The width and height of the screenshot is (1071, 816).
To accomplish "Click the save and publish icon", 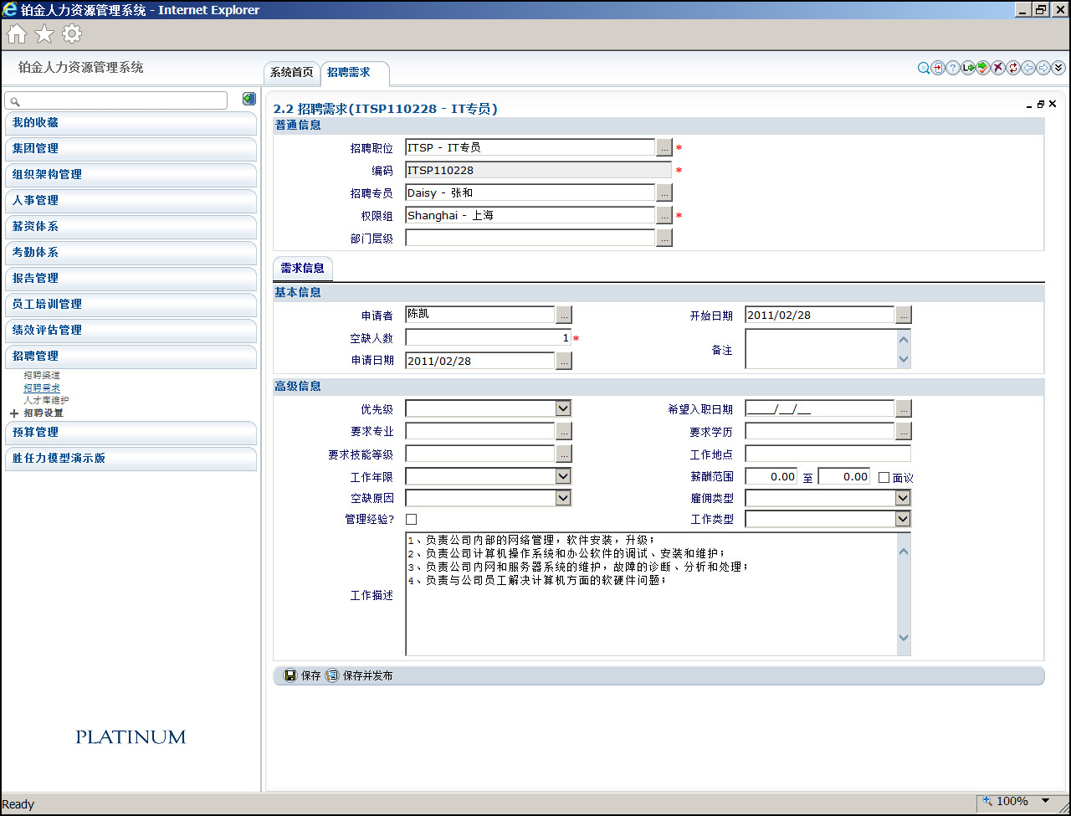I will (332, 675).
